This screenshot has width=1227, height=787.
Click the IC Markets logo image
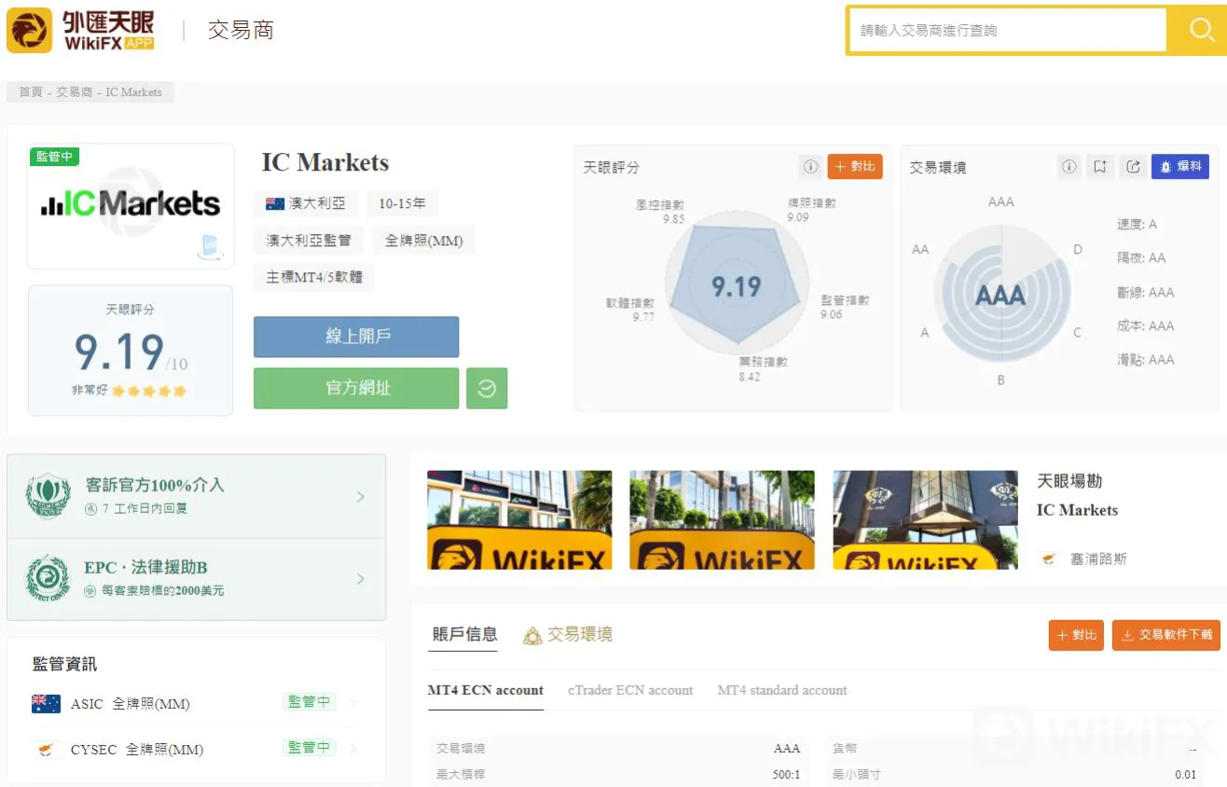point(131,205)
